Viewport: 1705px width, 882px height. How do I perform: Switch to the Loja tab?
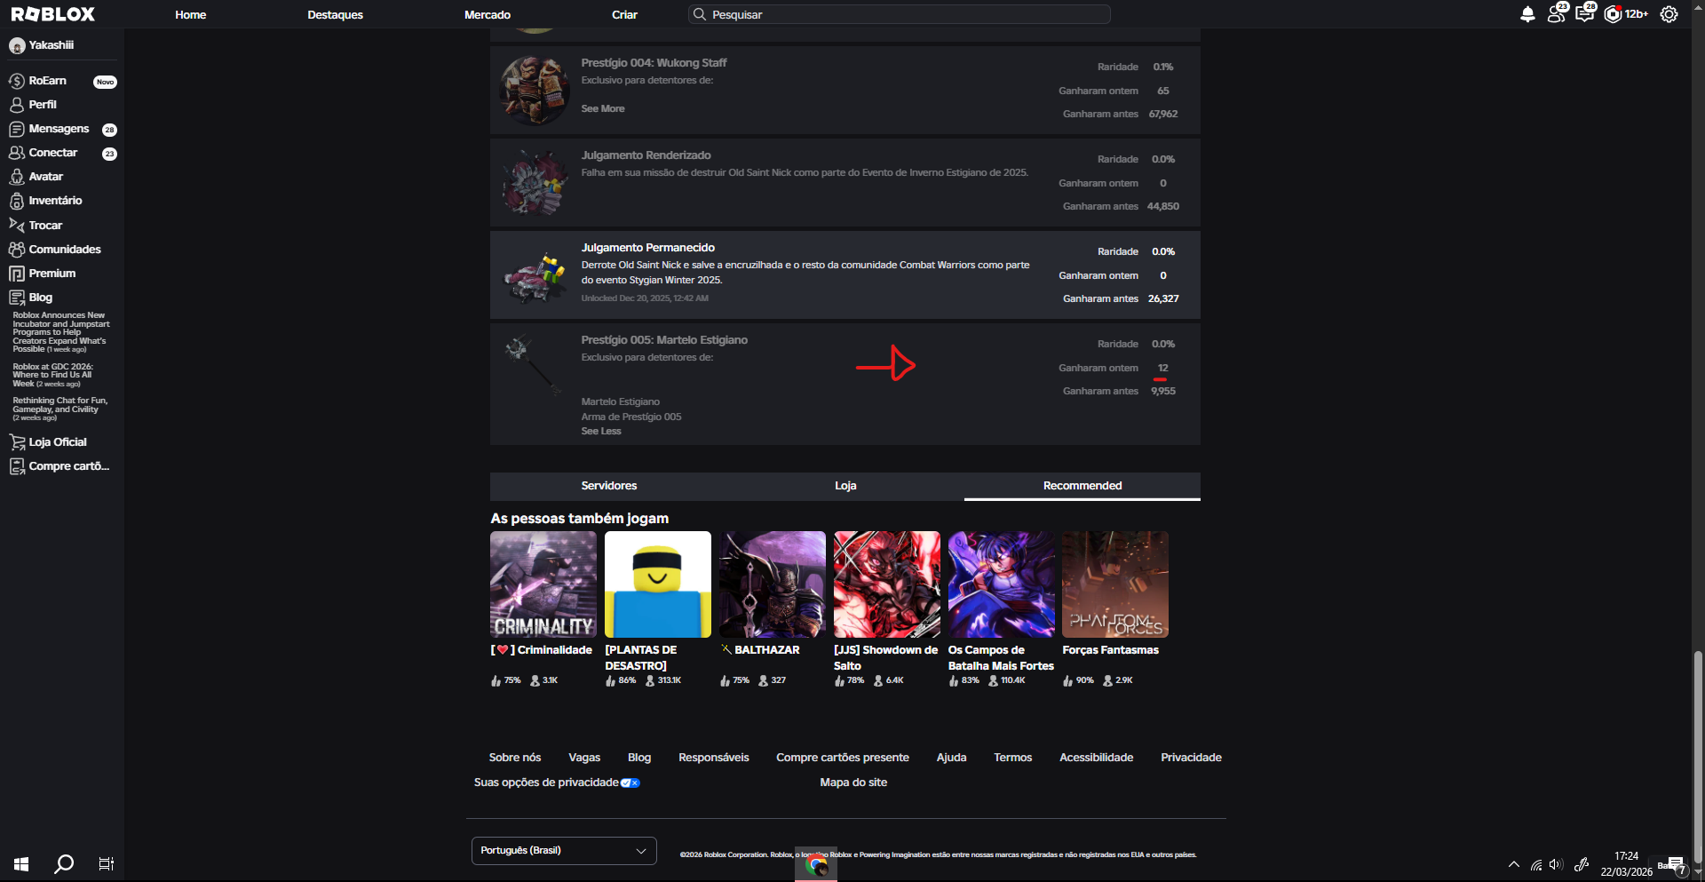click(x=845, y=486)
